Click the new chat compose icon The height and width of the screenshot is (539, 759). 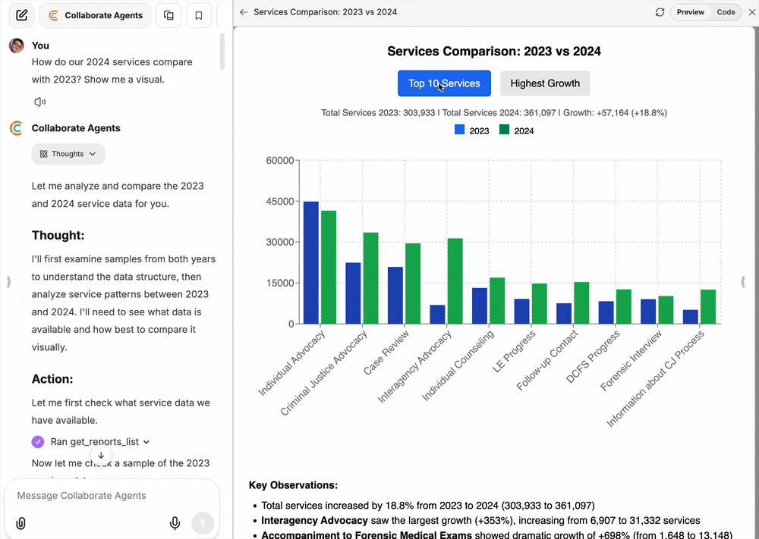(21, 15)
